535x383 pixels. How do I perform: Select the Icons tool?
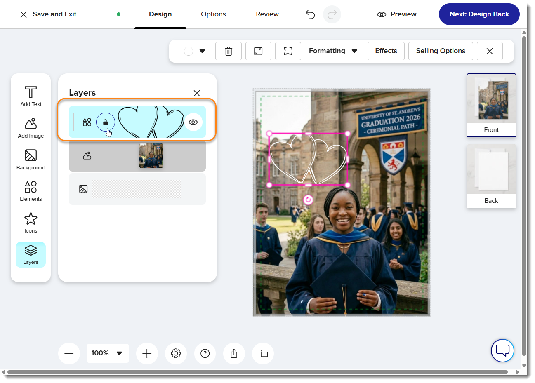click(31, 223)
